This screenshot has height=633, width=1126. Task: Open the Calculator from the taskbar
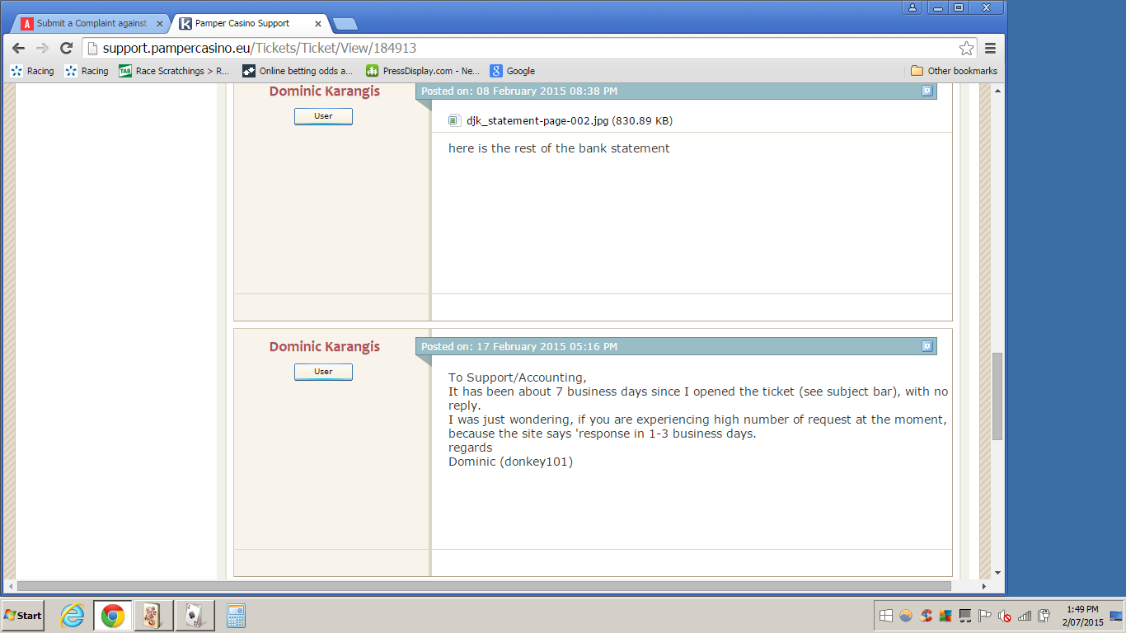tap(236, 616)
